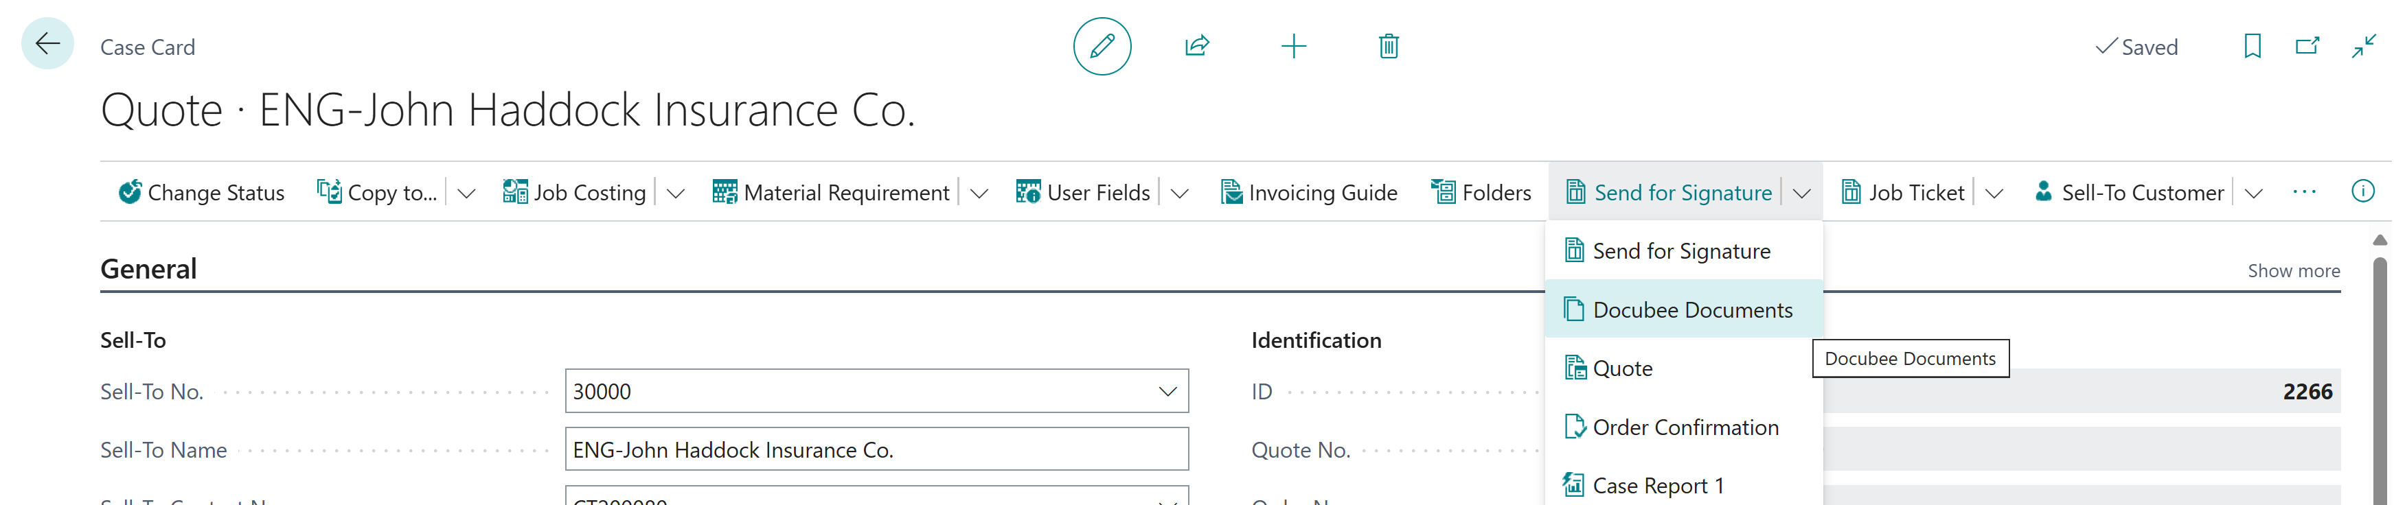Click the Show more link

point(2294,271)
